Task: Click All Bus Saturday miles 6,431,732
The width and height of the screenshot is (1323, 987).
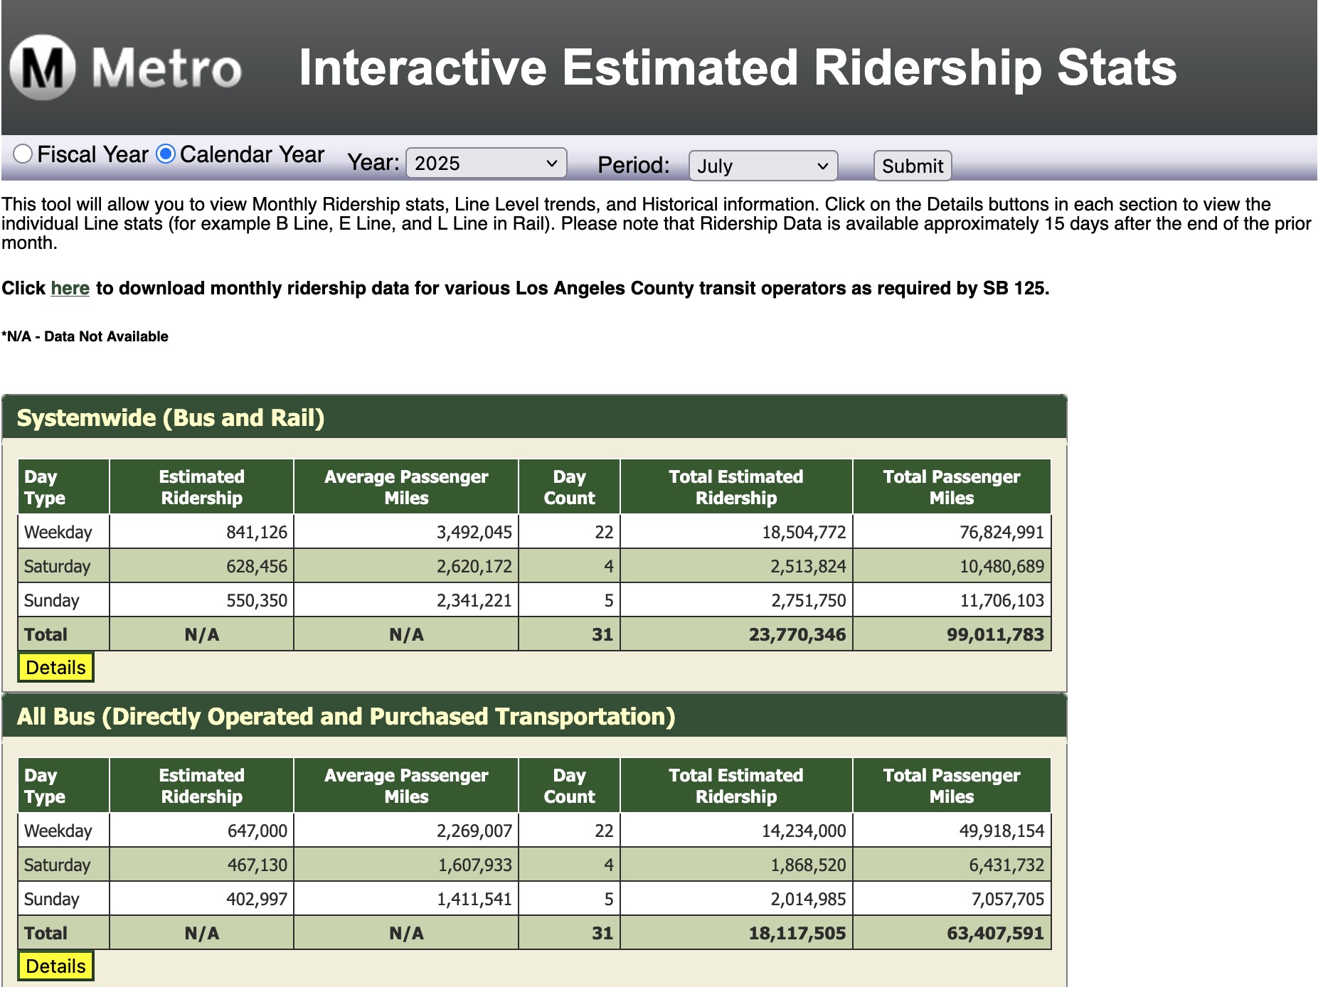Action: tap(1006, 865)
